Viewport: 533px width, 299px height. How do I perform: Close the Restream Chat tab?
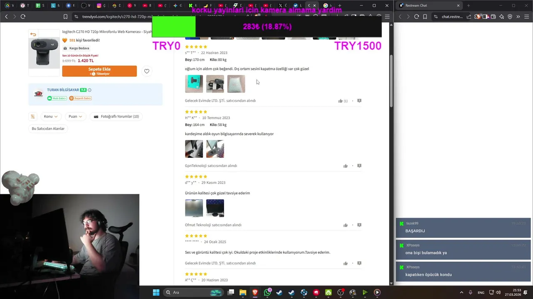458,5
